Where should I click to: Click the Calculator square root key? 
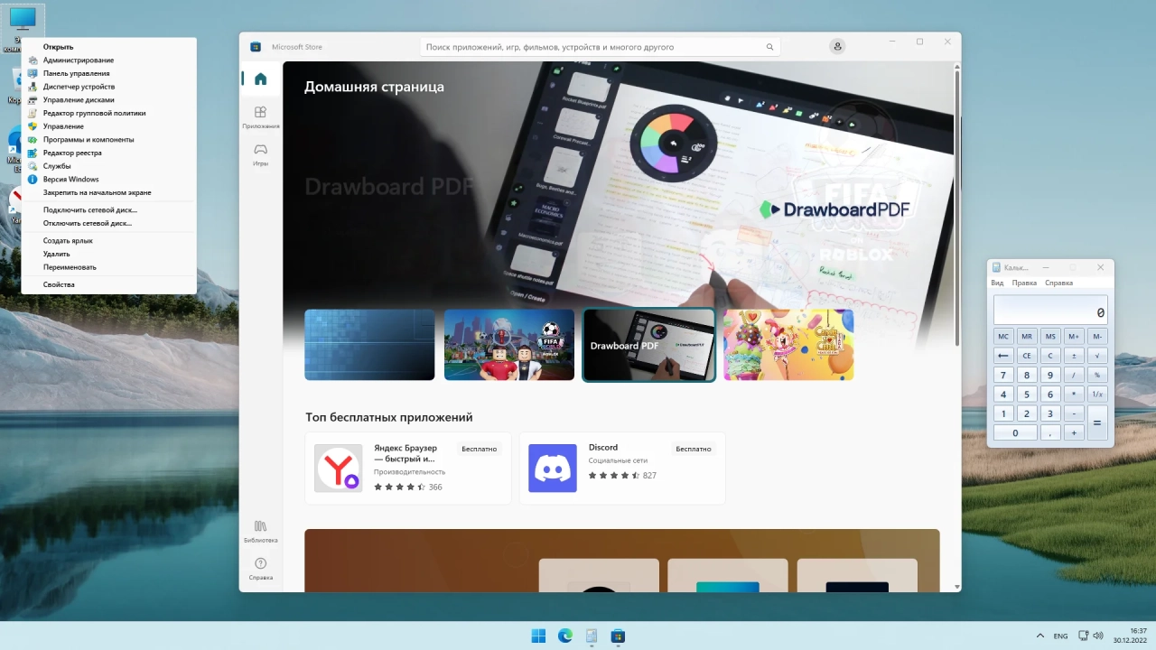(x=1097, y=356)
